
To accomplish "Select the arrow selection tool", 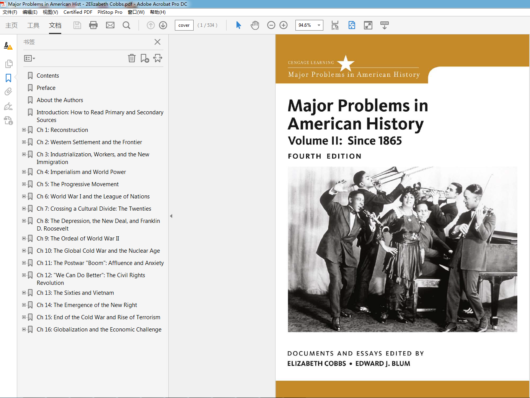I will point(238,25).
